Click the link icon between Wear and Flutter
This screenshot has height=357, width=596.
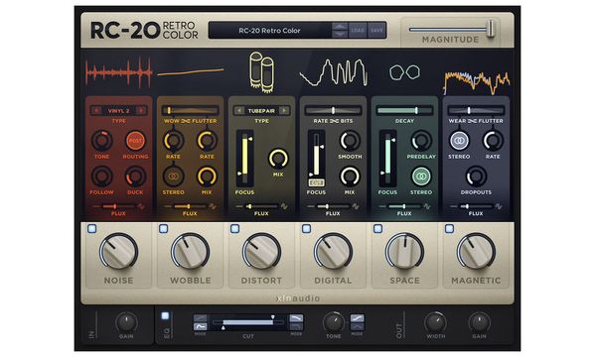click(472, 121)
